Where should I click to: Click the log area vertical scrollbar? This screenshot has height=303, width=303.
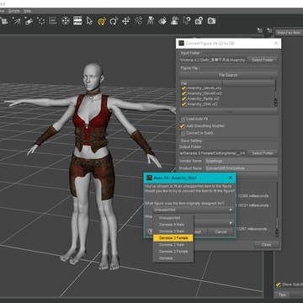(277, 209)
